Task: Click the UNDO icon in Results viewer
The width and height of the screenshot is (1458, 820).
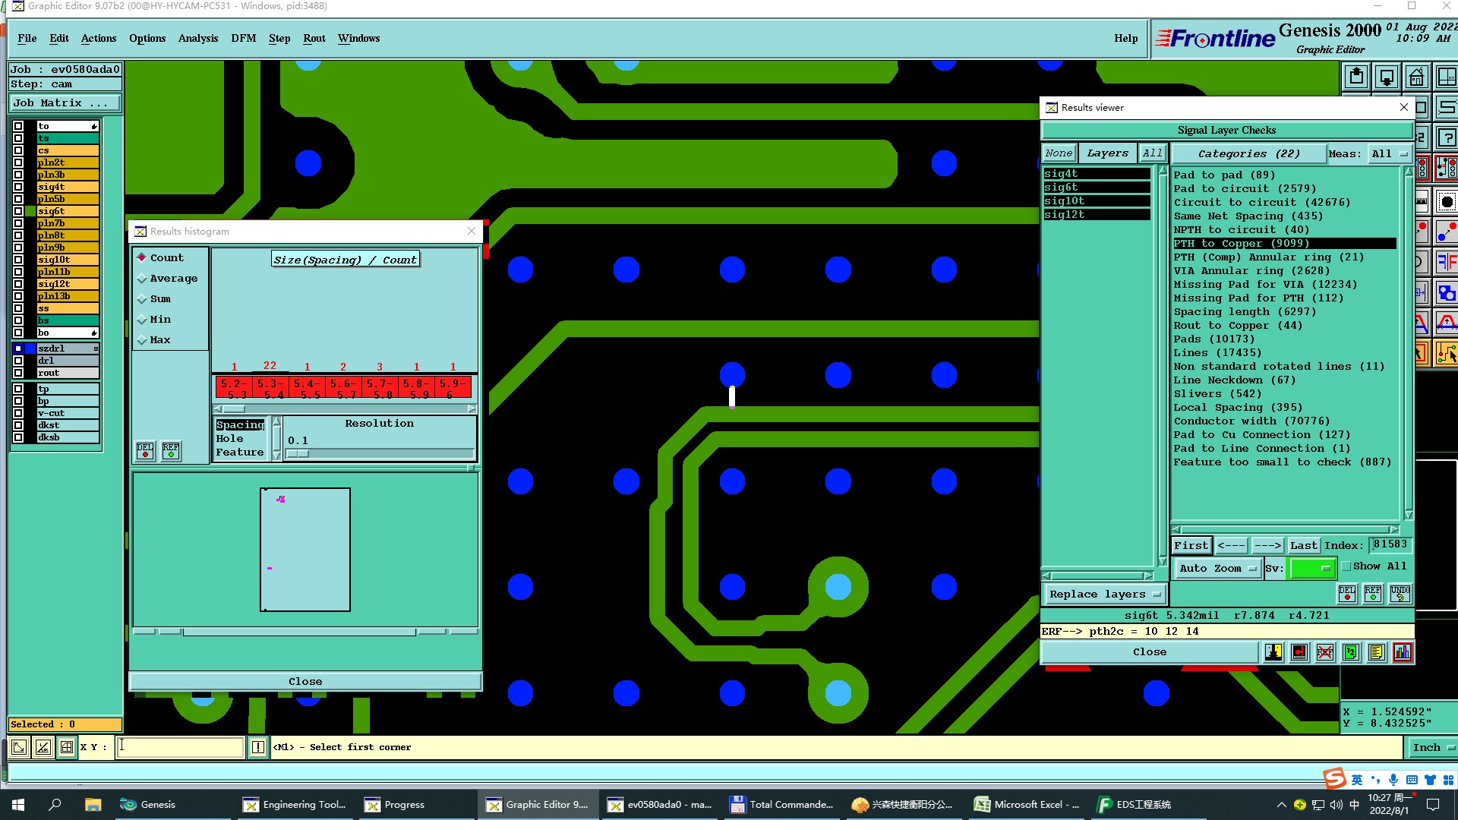Action: tap(1400, 594)
